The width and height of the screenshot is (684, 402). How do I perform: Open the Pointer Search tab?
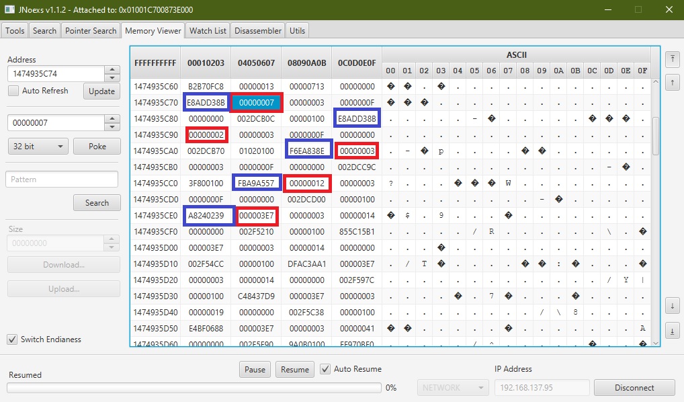coord(91,31)
